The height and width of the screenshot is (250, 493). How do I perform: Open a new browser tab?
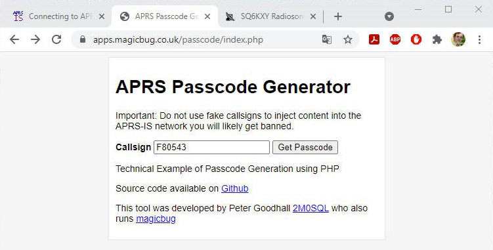[x=338, y=16]
